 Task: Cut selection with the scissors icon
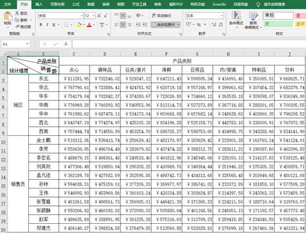coord(17,13)
